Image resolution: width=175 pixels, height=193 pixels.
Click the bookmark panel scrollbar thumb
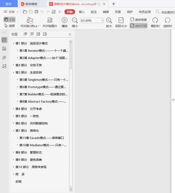click(x=71, y=128)
